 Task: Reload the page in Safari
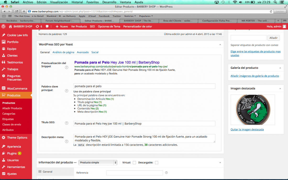tap(271, 11)
